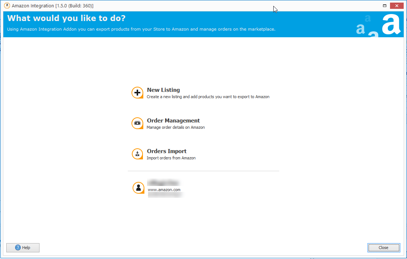Click 'Create a new listing' description text
Screen dimensions: 407x259
(208, 97)
